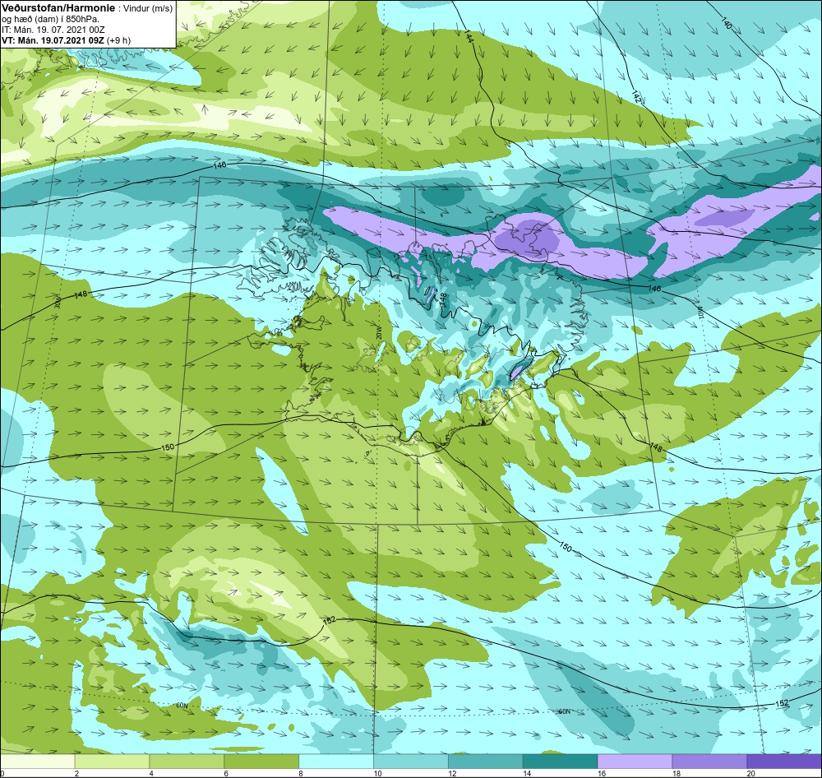
Task: Click the legend tick value '2'
Action: [76, 773]
